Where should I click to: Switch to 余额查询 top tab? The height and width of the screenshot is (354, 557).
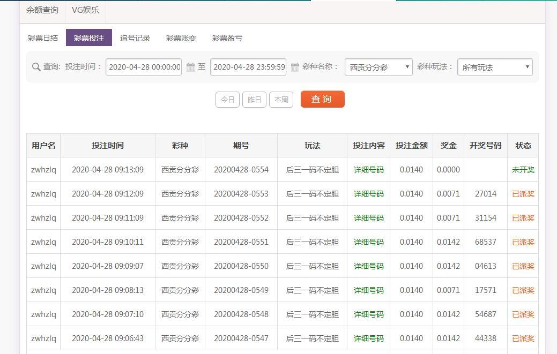pyautogui.click(x=42, y=10)
